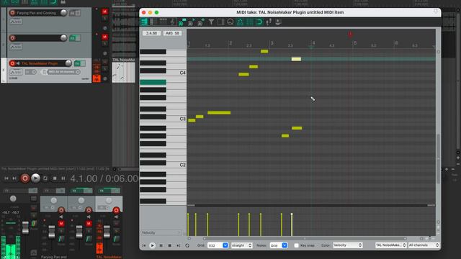
Task: Click the main transport pause button
Action: tap(63, 178)
